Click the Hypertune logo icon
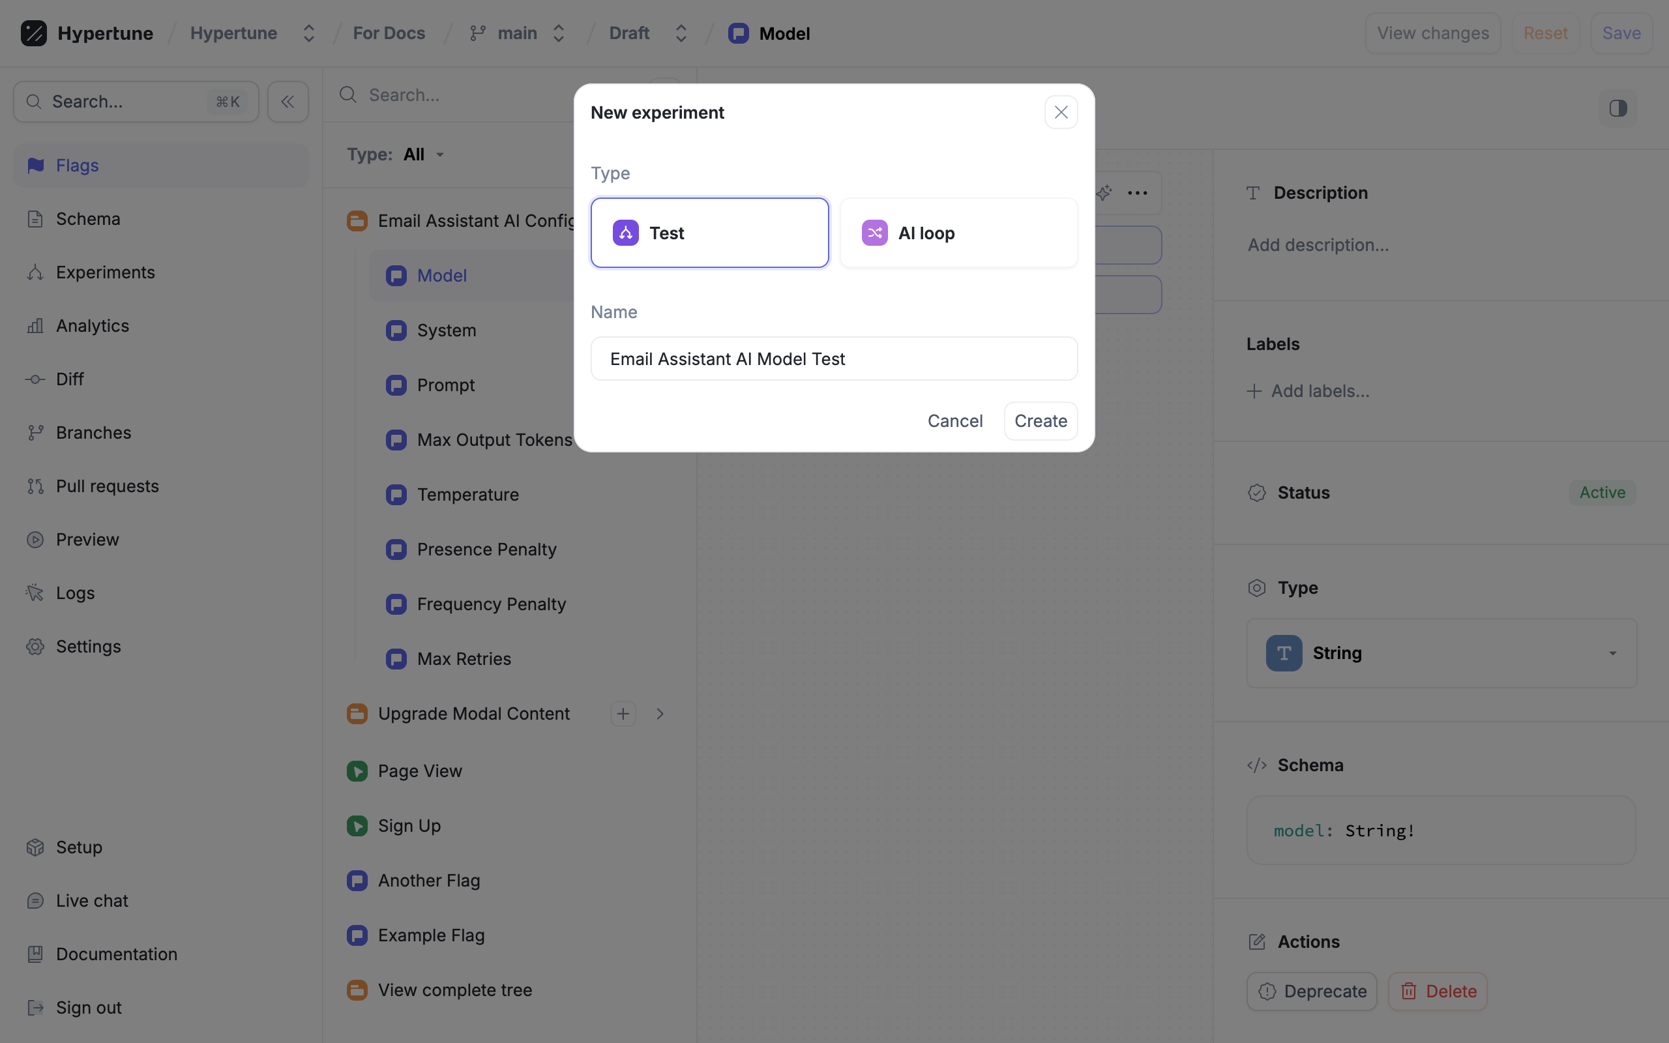 (x=33, y=33)
